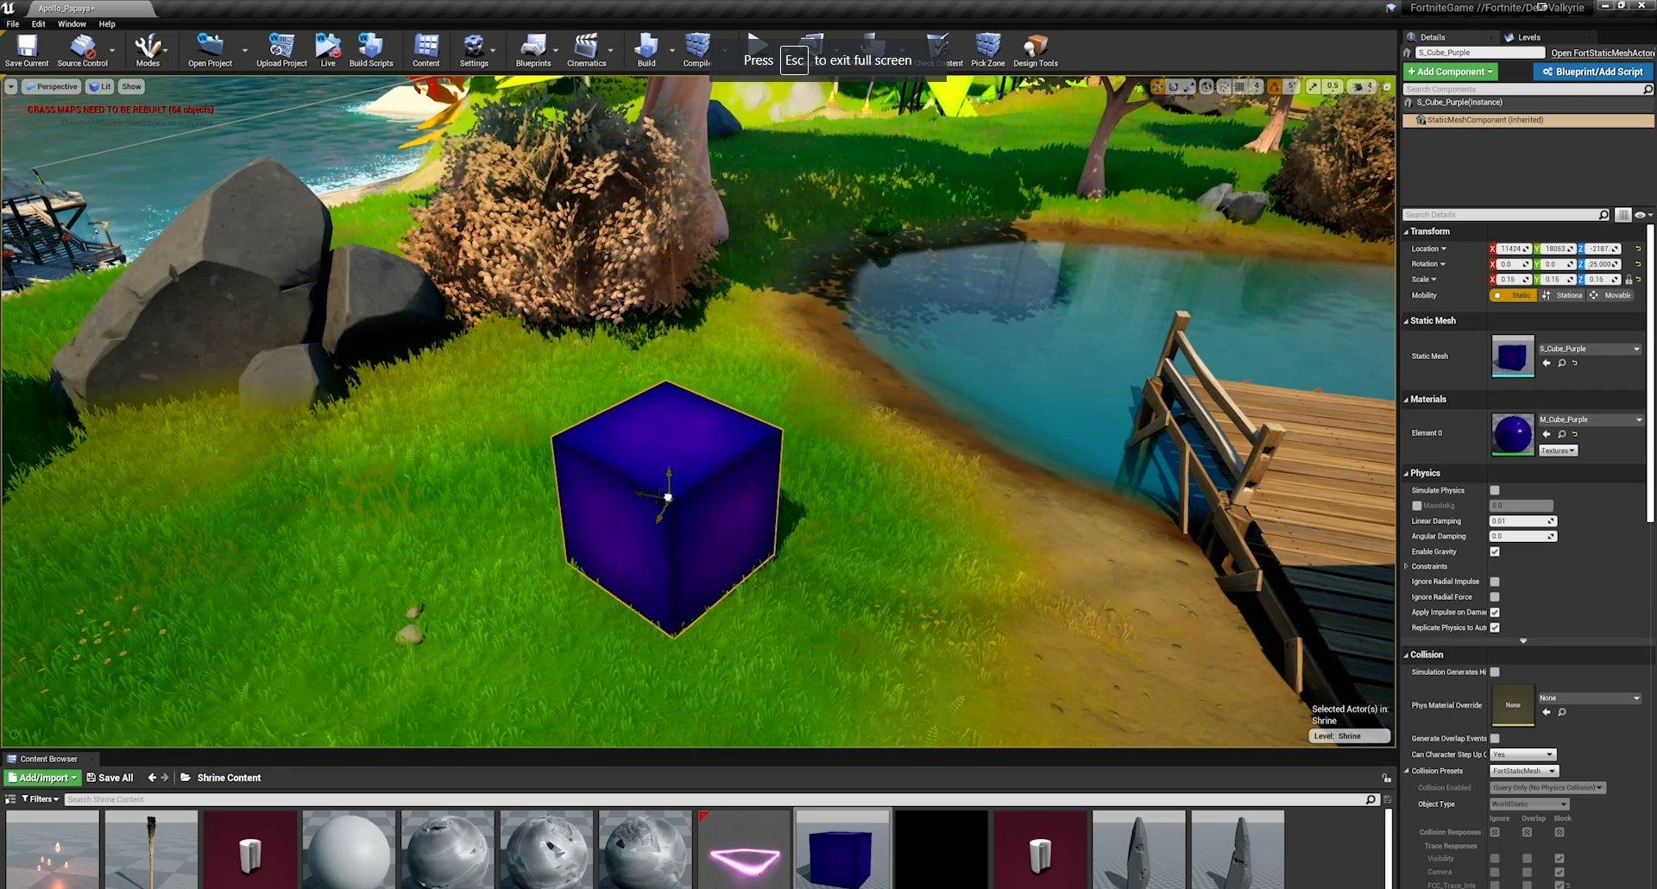Check the Ignore Radial Impulse checkbox
Image resolution: width=1657 pixels, height=889 pixels.
click(x=1495, y=582)
